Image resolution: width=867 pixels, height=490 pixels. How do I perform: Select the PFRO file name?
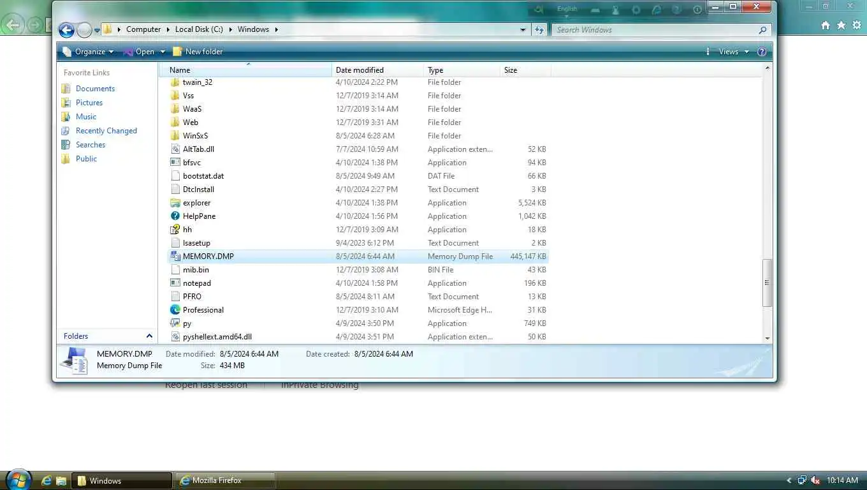192,297
